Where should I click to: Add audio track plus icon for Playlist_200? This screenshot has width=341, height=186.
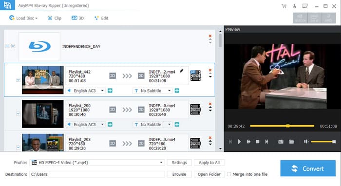110,125
